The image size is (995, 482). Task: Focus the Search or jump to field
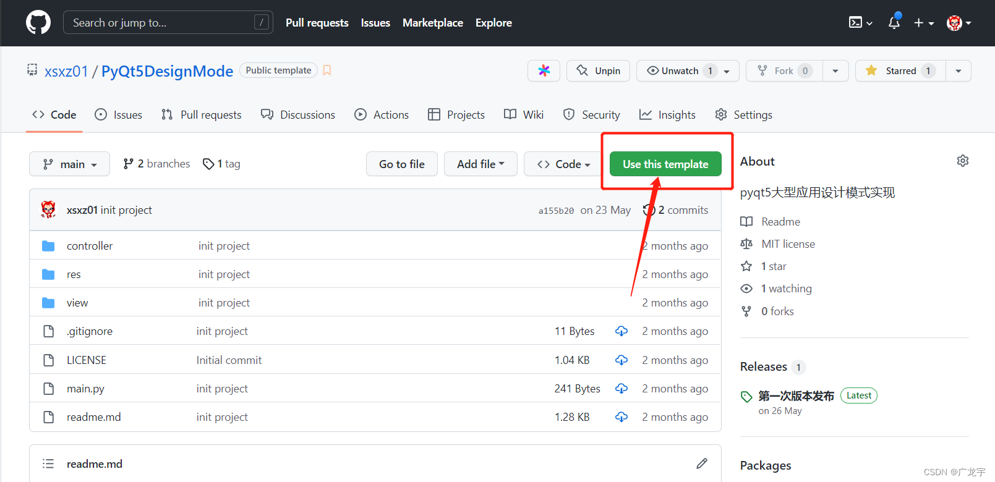[x=168, y=23]
